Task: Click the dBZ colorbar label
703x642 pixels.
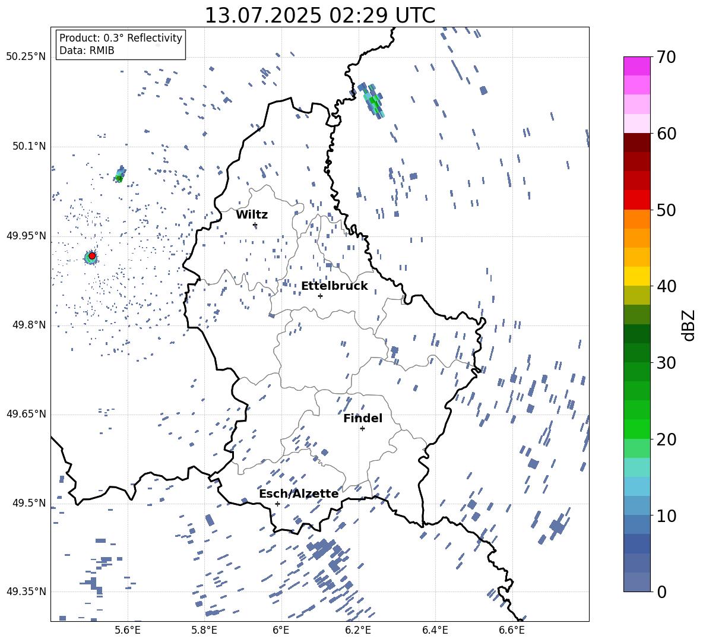Action: click(x=689, y=325)
